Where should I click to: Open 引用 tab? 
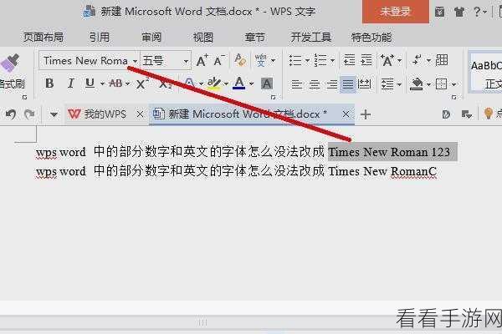pos(100,38)
